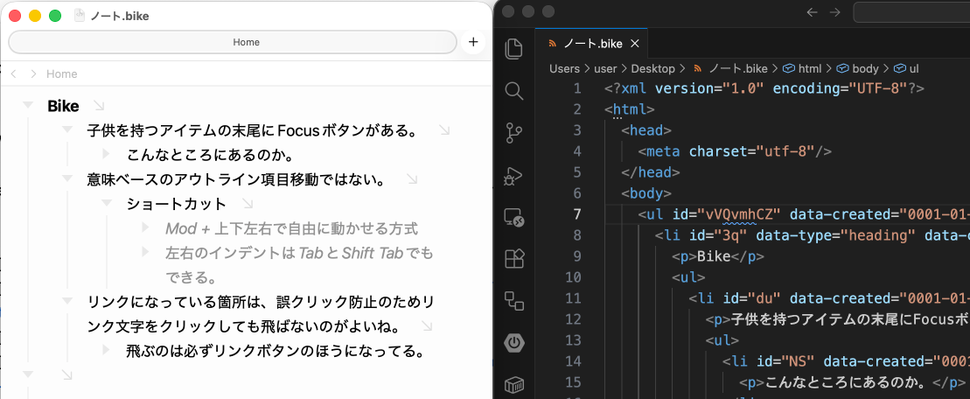Collapse the リンクになっている箇所 row

[67, 301]
